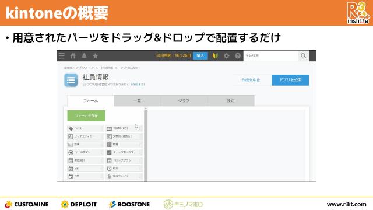Select the 文字列 (1行) field part
Viewport: 373px width, 210px height.
pos(124,128)
